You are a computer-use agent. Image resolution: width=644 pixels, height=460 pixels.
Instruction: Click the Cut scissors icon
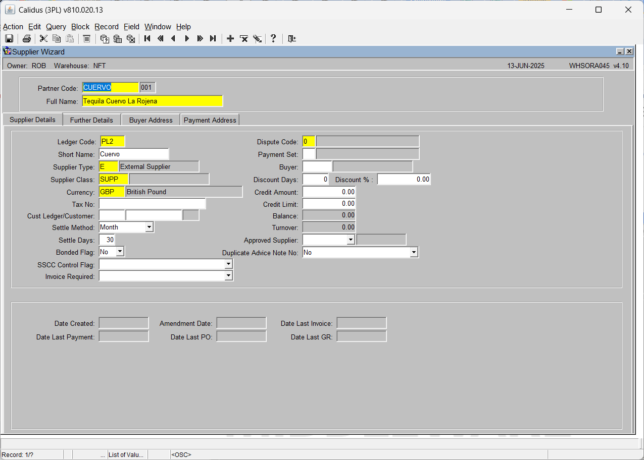coord(43,39)
